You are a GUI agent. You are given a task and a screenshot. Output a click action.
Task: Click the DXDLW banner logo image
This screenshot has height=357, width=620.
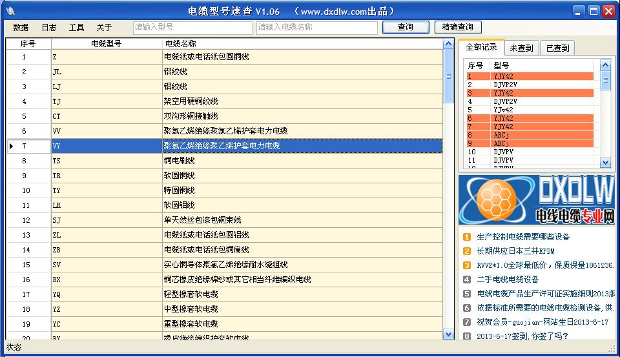coord(536,199)
